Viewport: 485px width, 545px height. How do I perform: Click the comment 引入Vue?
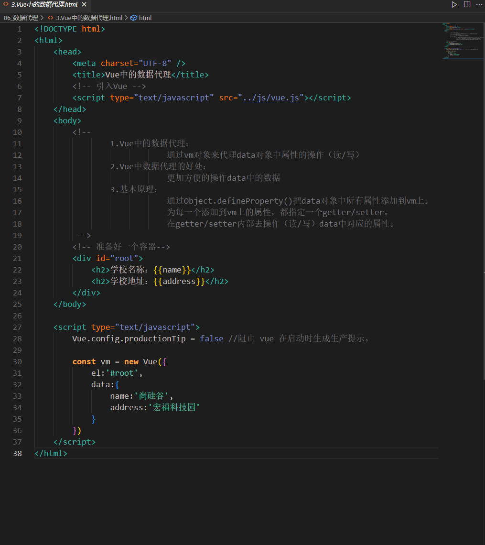109,86
